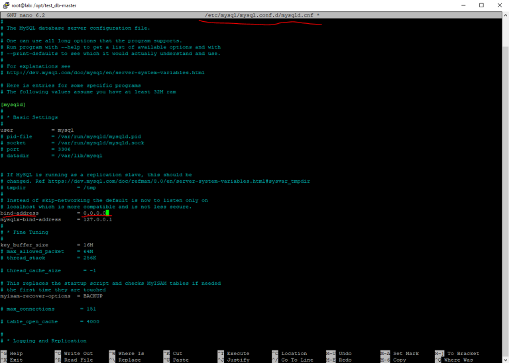Click the myisam-recover-options BACKUP line
509x363 pixels.
point(46,295)
